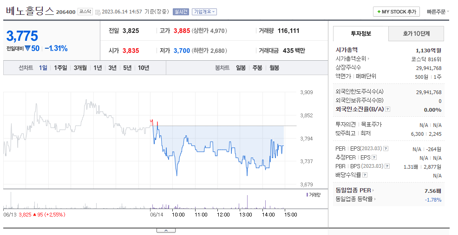Select the 1년 line chart period
Screen dimensions: 458x235
(98, 68)
